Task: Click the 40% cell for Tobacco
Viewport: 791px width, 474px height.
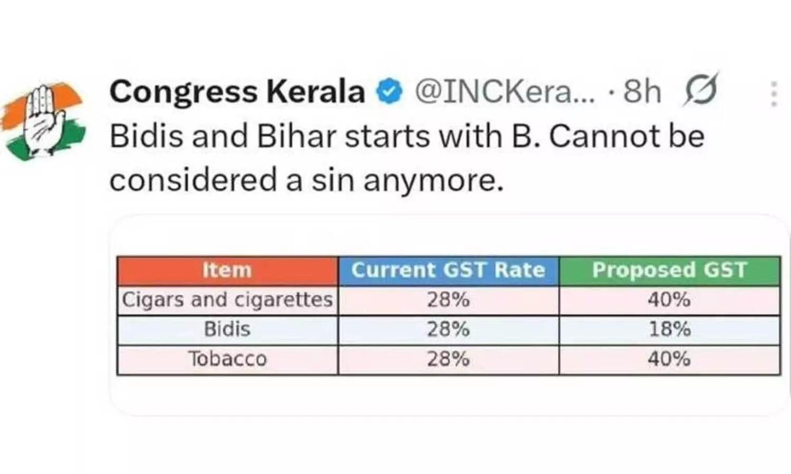Action: [x=670, y=359]
